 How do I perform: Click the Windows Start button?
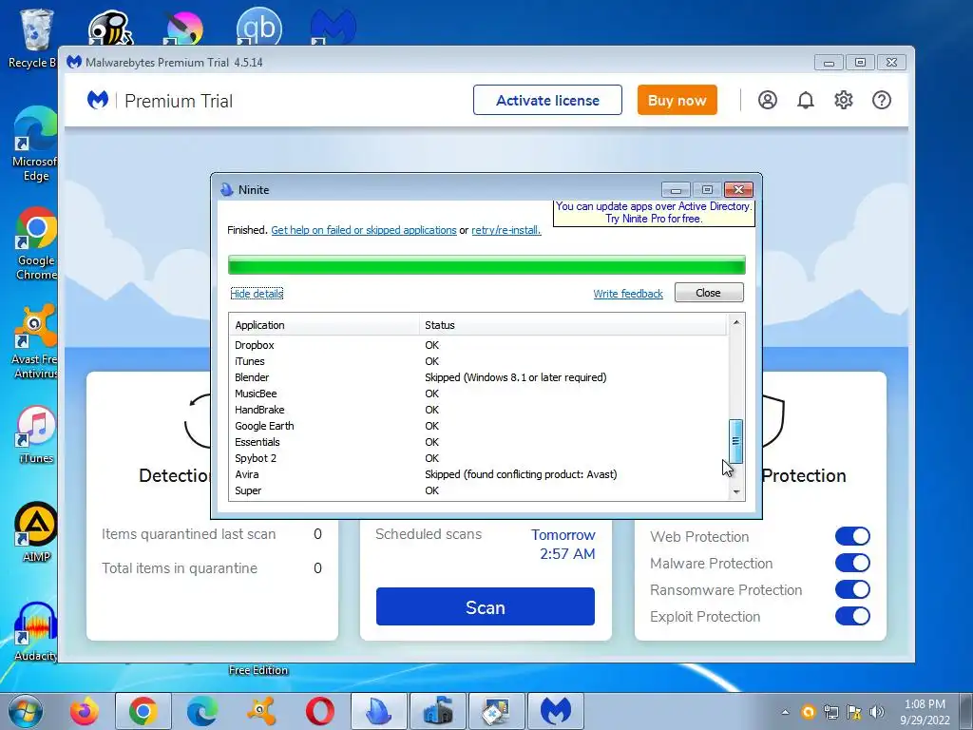point(26,711)
